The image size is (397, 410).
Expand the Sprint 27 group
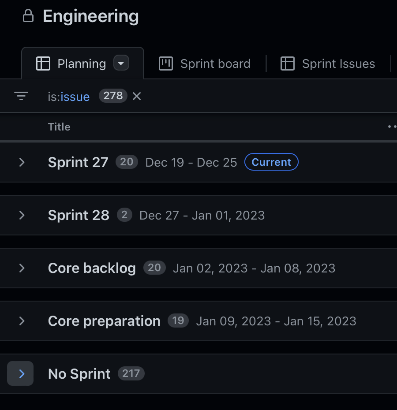(x=22, y=162)
